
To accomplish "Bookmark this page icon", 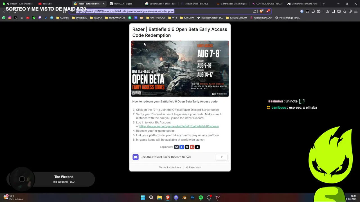I will click(64, 11).
